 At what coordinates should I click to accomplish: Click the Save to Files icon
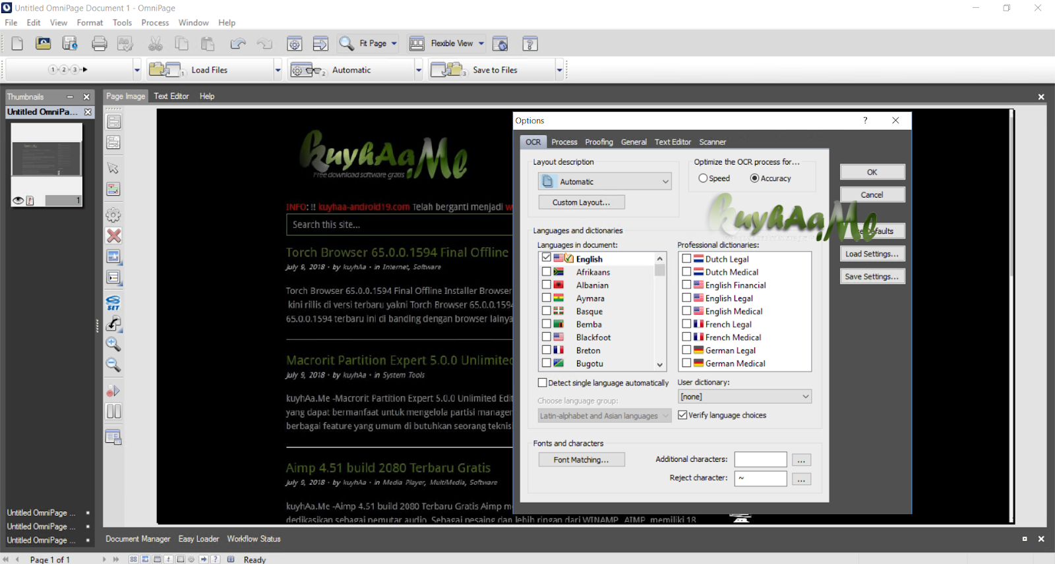coord(448,70)
